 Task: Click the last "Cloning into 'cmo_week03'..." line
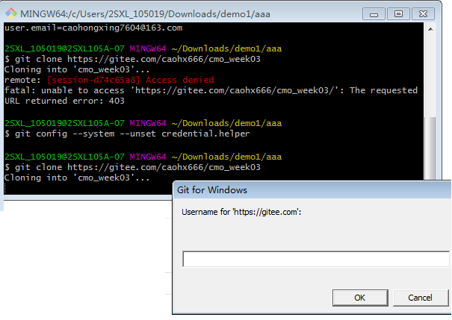[77, 178]
